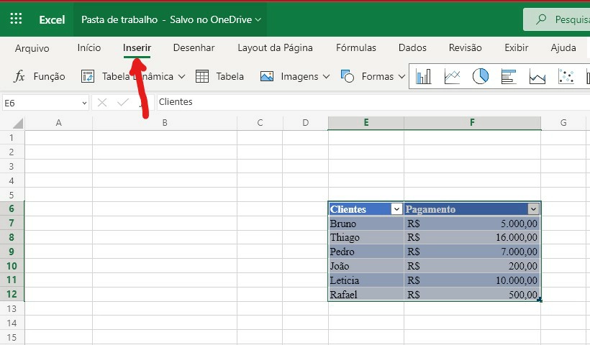Switch to the Layout da Página tab
The width and height of the screenshot is (590, 345).
point(275,47)
